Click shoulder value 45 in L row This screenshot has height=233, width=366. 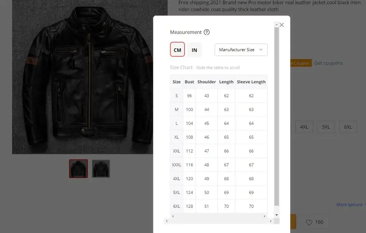[x=207, y=123]
